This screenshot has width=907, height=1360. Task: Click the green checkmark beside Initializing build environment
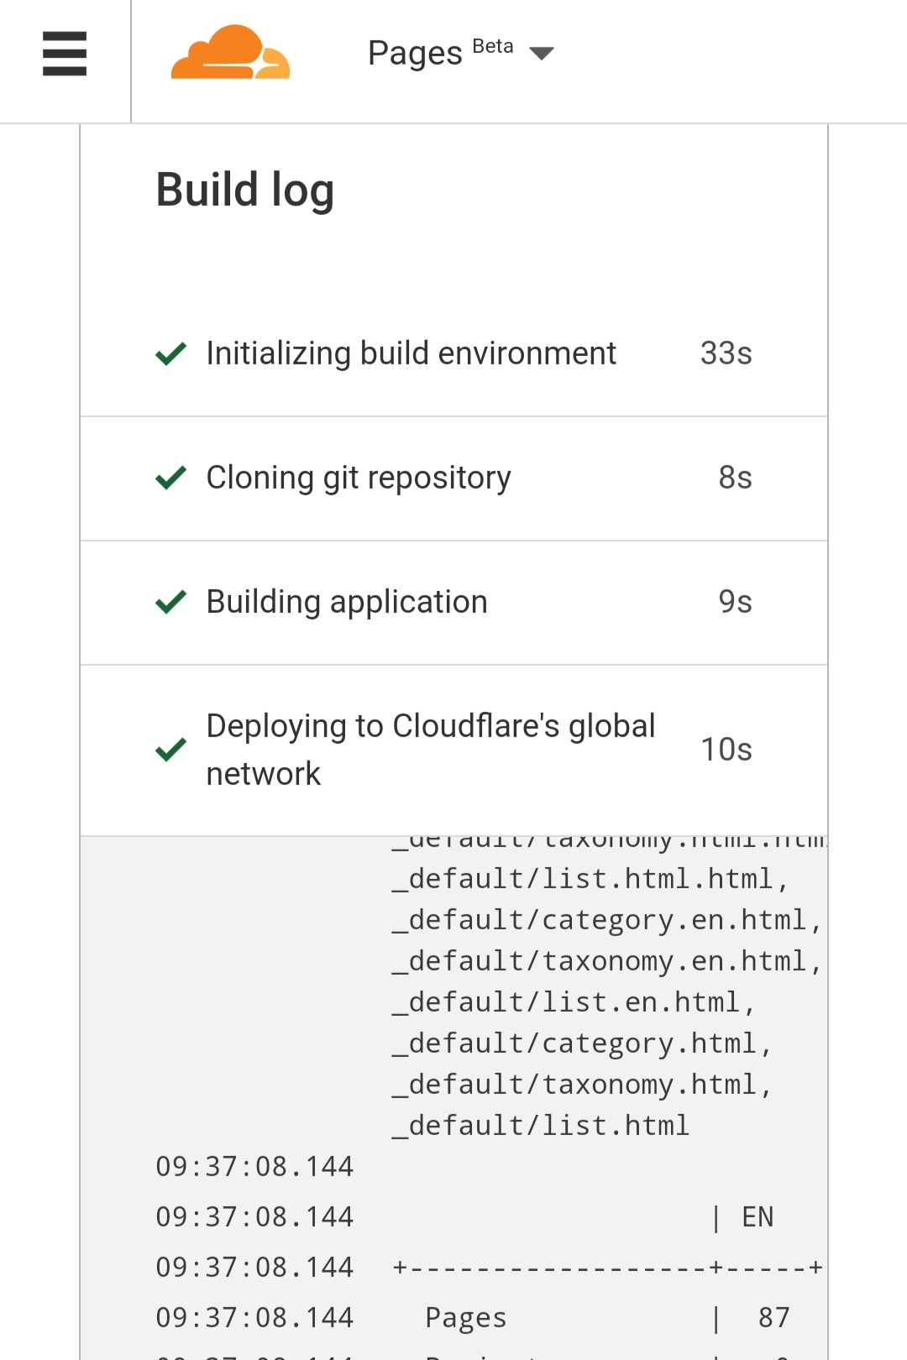click(x=171, y=354)
